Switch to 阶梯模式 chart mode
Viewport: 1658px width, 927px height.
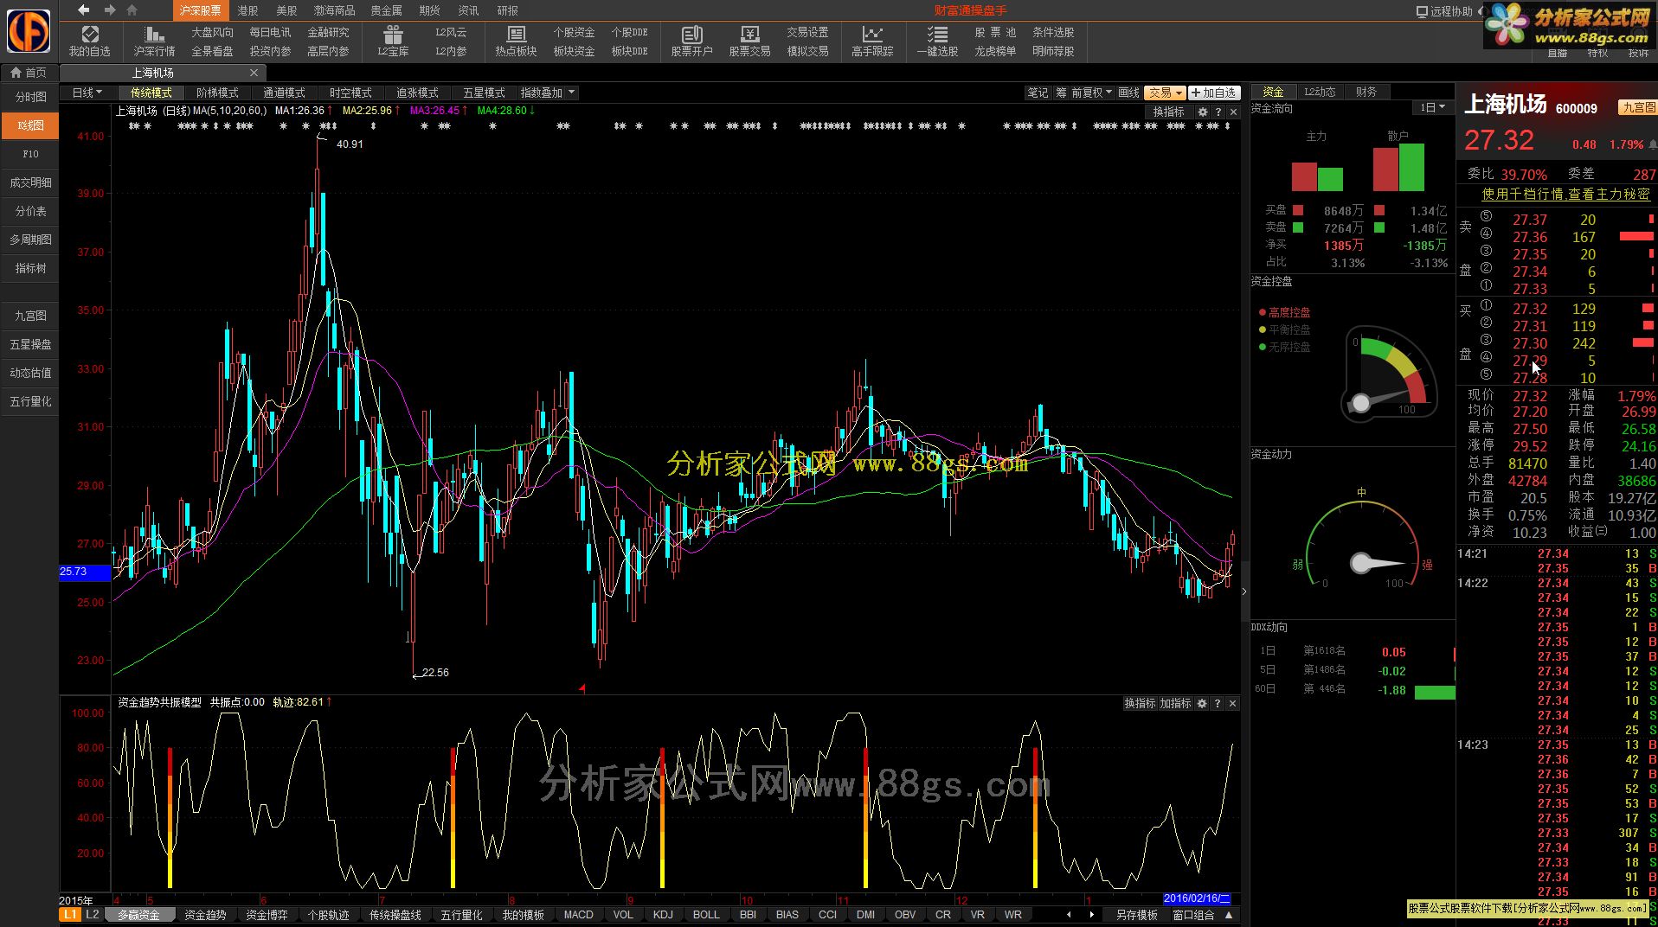(217, 93)
